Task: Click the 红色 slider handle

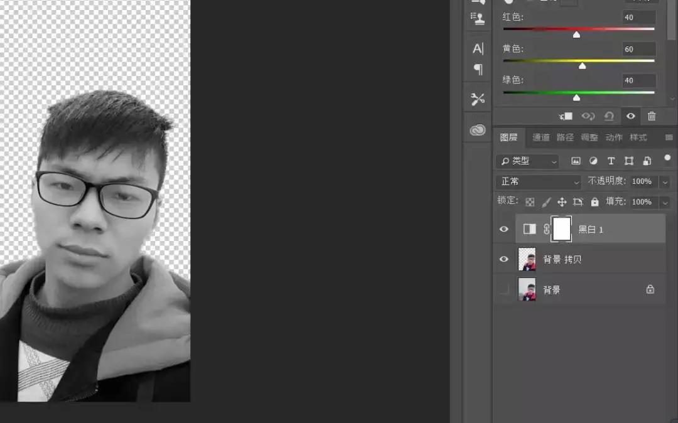Action: click(x=576, y=35)
